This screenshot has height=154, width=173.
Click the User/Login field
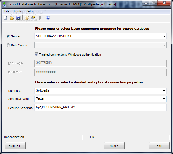pos(100,63)
